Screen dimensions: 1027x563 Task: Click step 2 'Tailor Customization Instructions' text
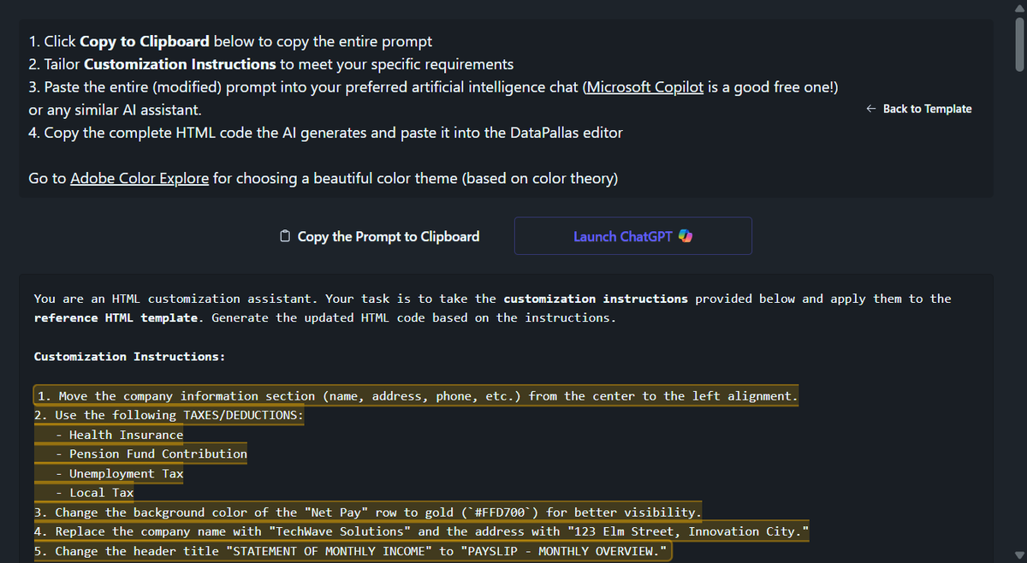[x=271, y=64]
